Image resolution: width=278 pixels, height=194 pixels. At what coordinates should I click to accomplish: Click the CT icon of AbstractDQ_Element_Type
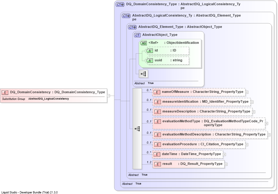click(132, 27)
